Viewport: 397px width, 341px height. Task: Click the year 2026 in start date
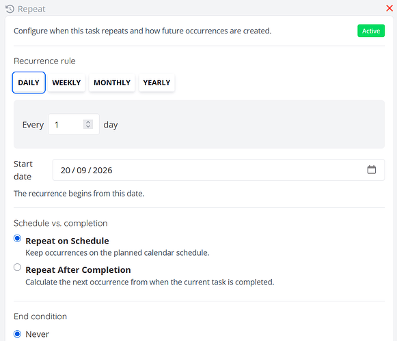[x=102, y=170]
